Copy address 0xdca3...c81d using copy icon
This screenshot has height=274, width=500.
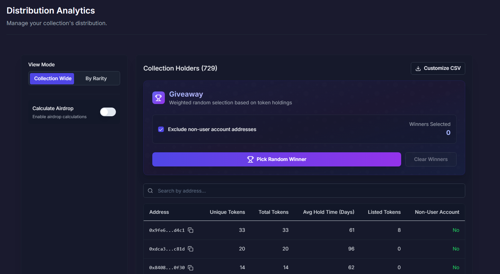point(191,249)
